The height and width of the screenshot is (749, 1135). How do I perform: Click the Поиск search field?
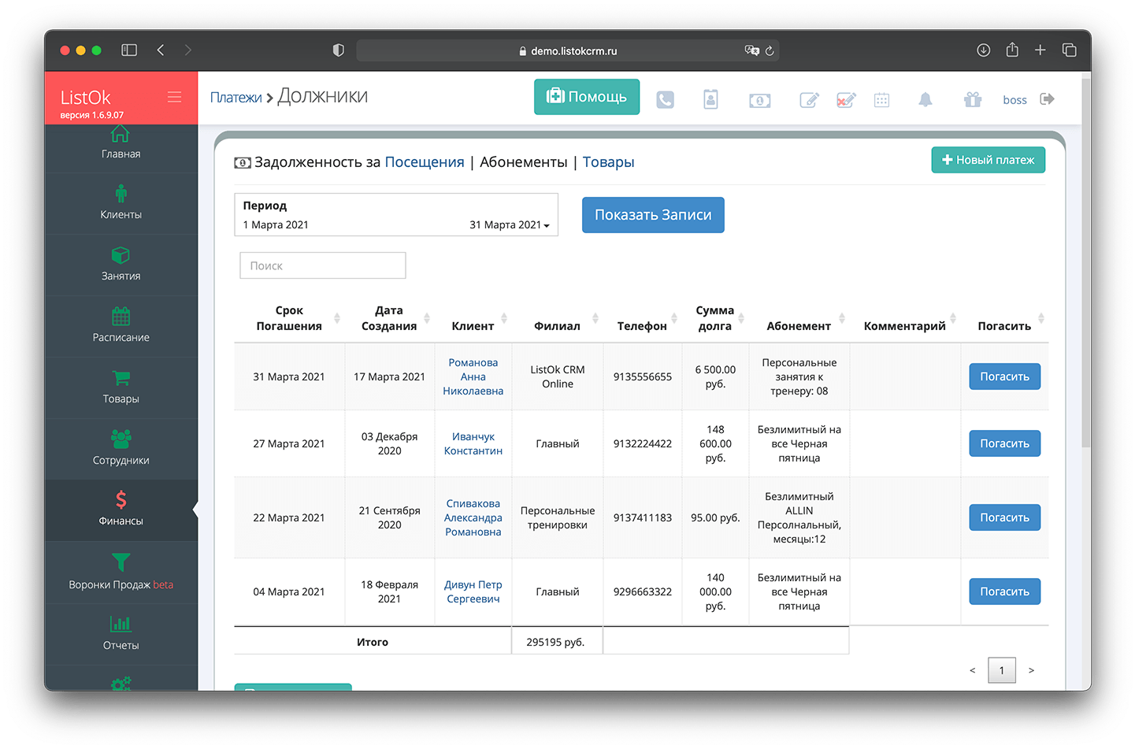323,265
